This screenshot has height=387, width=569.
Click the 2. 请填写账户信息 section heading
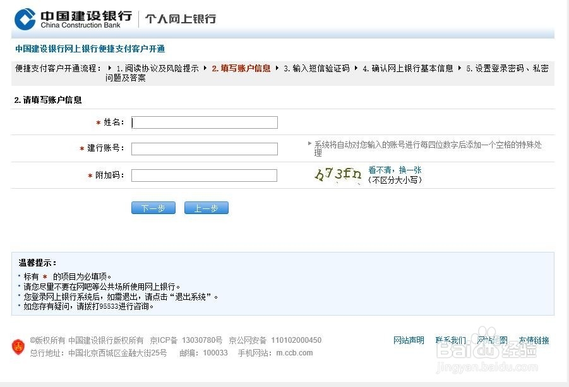click(48, 100)
